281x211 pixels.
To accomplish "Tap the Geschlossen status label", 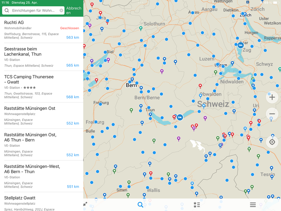I will click(x=69, y=28).
